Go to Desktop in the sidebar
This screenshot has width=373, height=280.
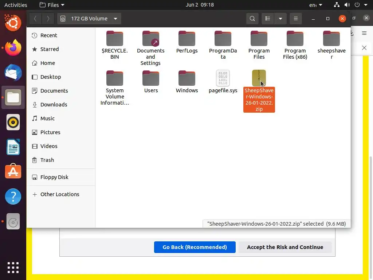pos(61,77)
